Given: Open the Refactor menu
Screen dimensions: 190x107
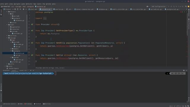Looking at the screenshot, I should 29,4.
